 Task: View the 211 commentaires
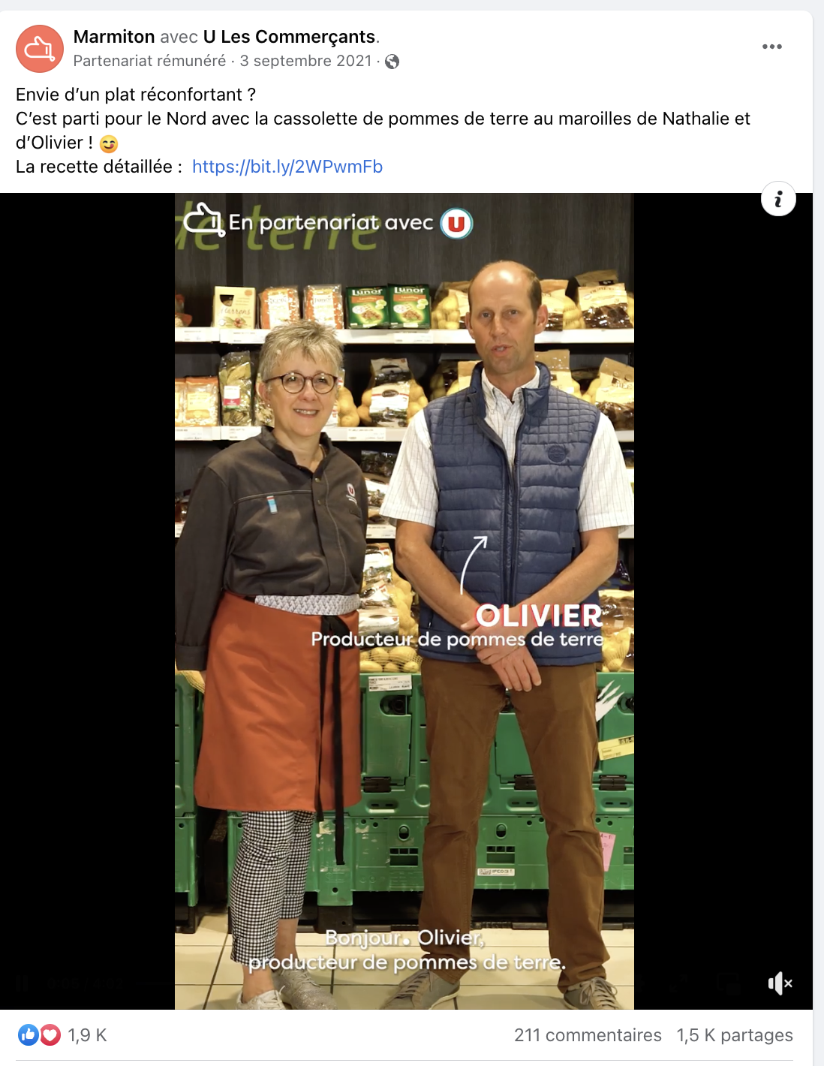click(588, 1035)
